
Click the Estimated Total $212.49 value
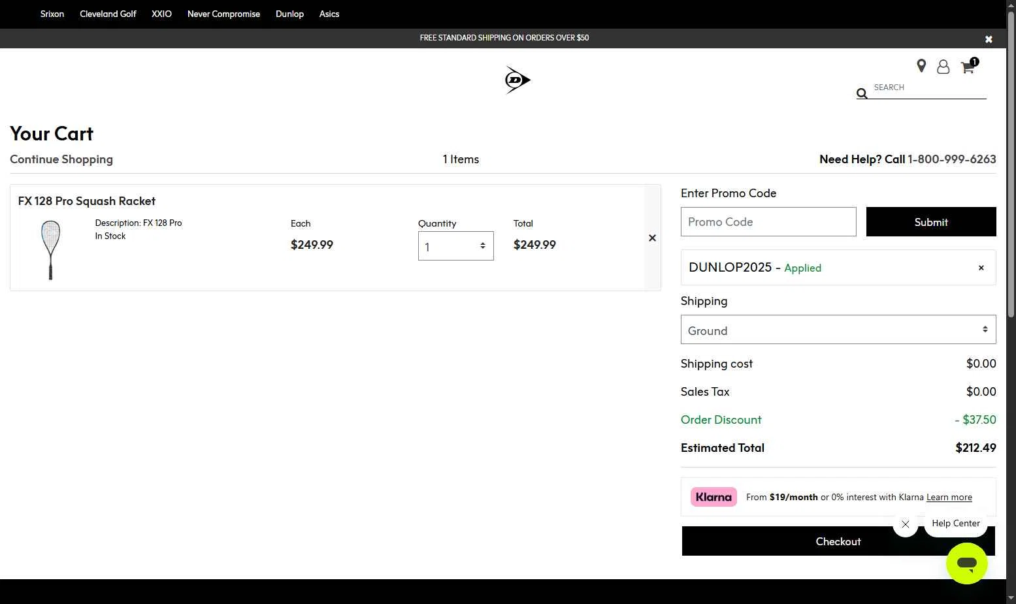click(x=975, y=448)
